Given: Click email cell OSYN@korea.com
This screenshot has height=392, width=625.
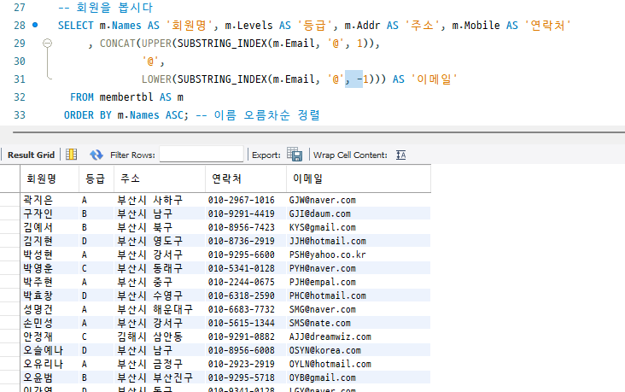Looking at the screenshot, I should click(359, 350).
